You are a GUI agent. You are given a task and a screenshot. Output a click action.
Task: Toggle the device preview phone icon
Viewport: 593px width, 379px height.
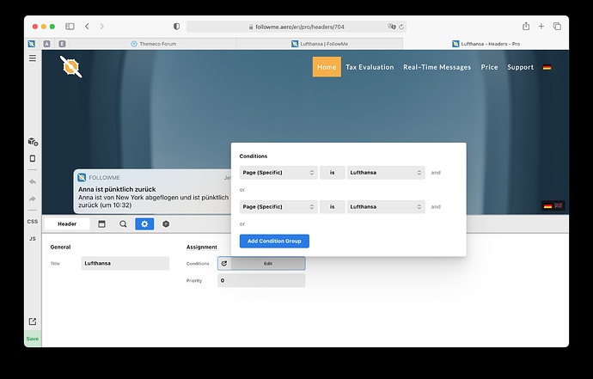point(33,158)
